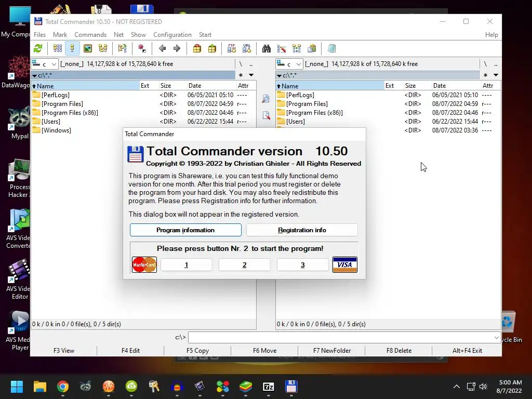This screenshot has height=399, width=532.
Task: Click the MasterCard logo in the dialog
Action: pos(144,264)
